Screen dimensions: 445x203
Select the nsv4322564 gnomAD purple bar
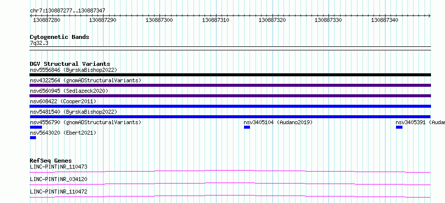230,85
